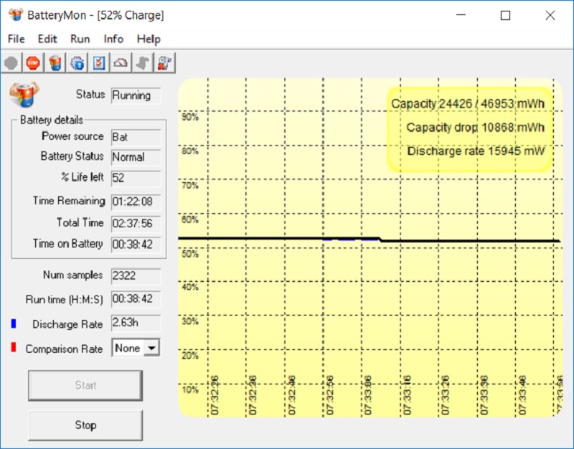
Task: Open the Run menu
Action: tap(80, 39)
